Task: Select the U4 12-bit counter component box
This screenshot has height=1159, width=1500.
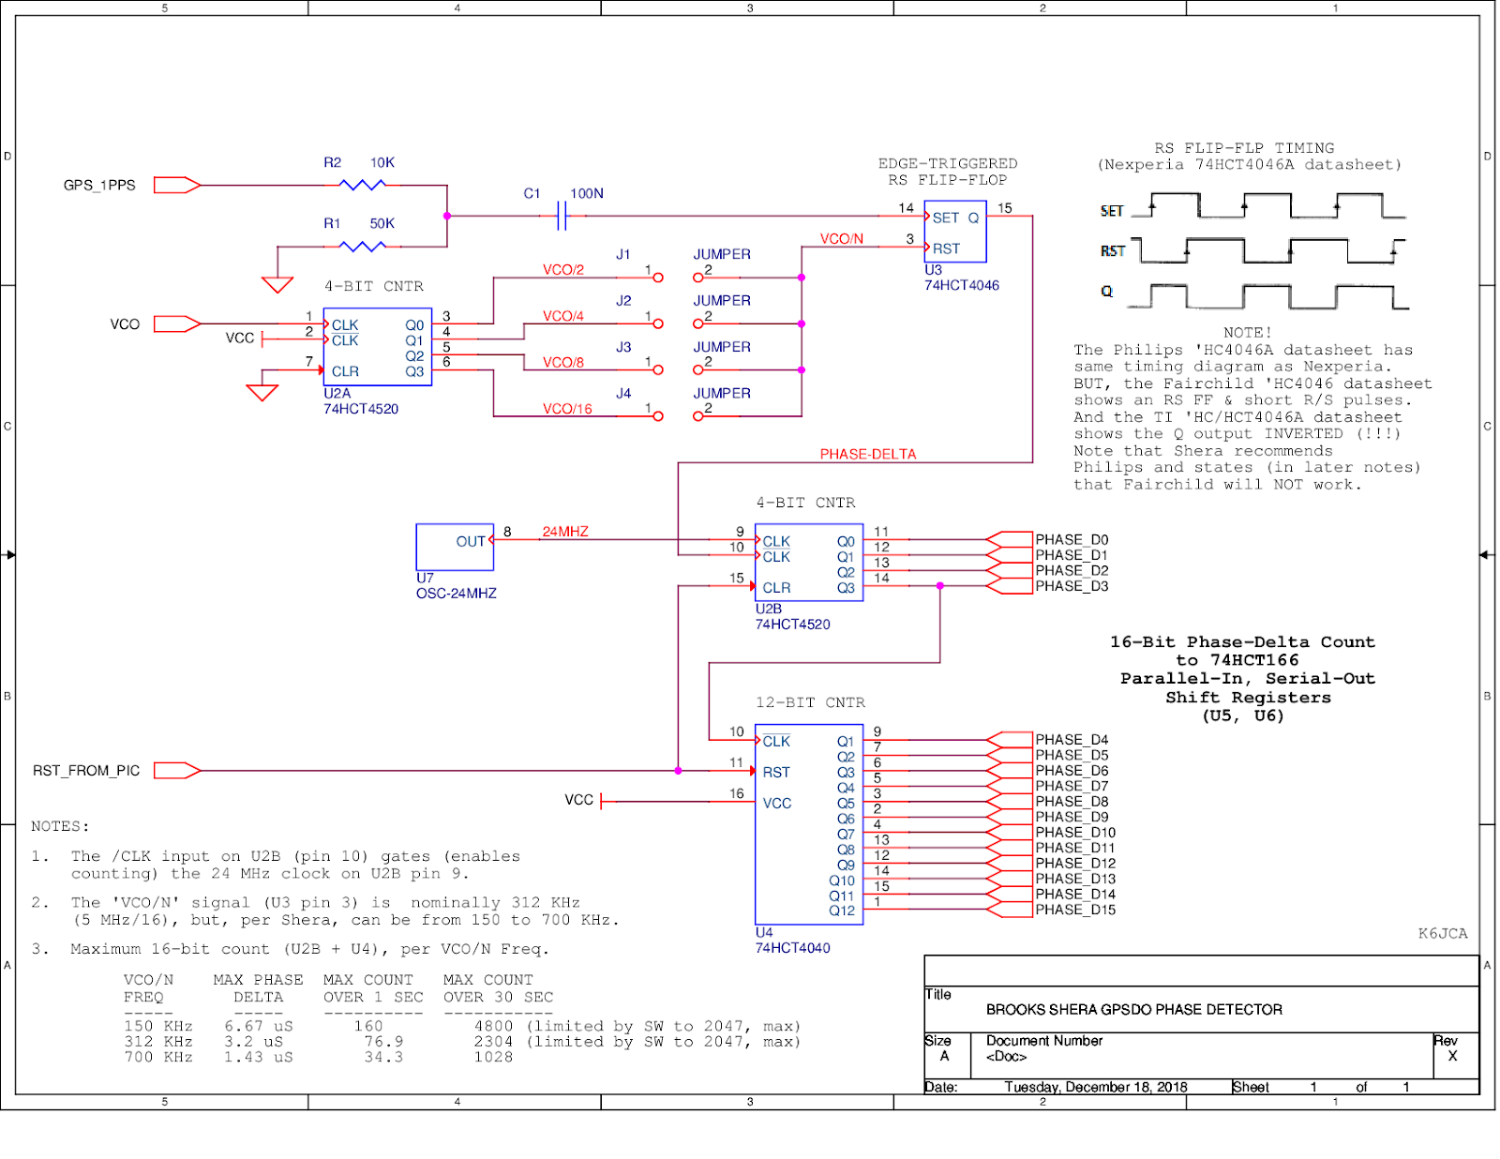Action: (x=809, y=824)
